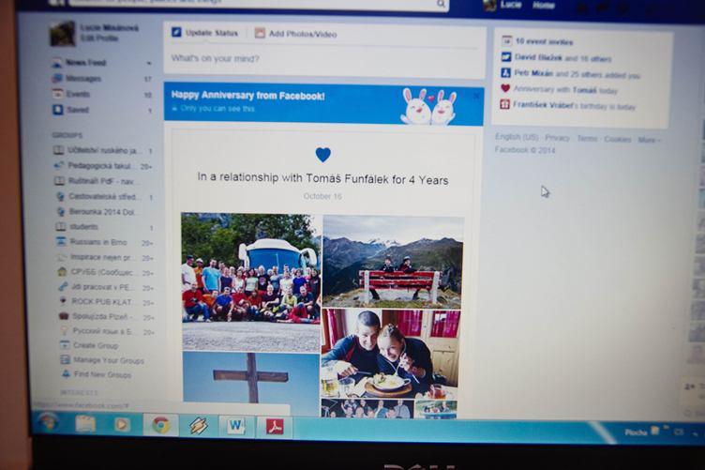Open Windows Explorer folder in taskbar

tap(85, 423)
